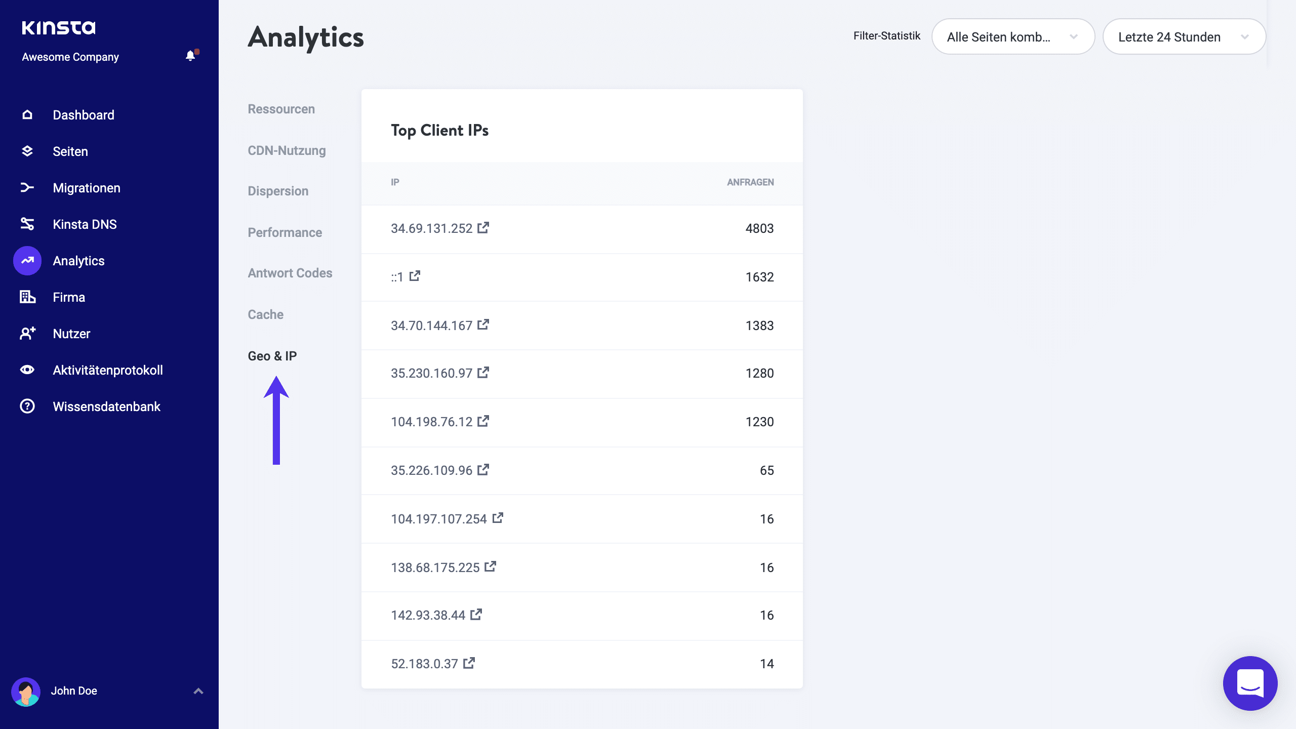Open the Intercom chat bubble
This screenshot has height=729, width=1296.
[1249, 683]
